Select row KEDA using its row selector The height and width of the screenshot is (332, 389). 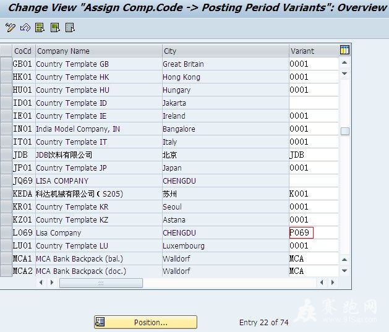click(x=6, y=194)
